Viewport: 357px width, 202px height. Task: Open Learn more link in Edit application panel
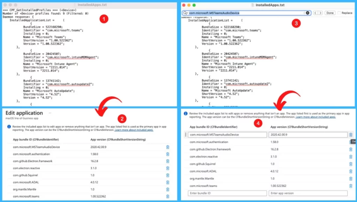point(134,130)
